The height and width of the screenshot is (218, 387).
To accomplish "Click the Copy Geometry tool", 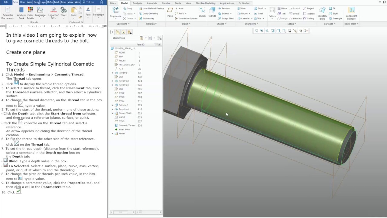I will [148, 14].
